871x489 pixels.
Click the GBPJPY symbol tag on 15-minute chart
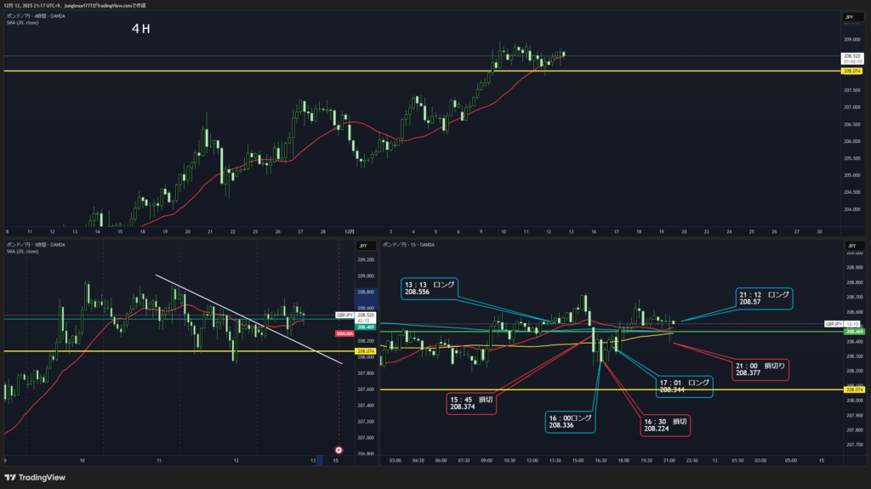pyautogui.click(x=833, y=324)
